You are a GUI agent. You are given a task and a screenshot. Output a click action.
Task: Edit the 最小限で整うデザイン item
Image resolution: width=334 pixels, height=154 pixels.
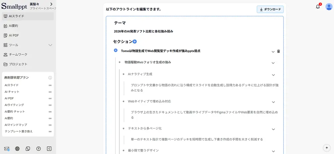(x=143, y=150)
